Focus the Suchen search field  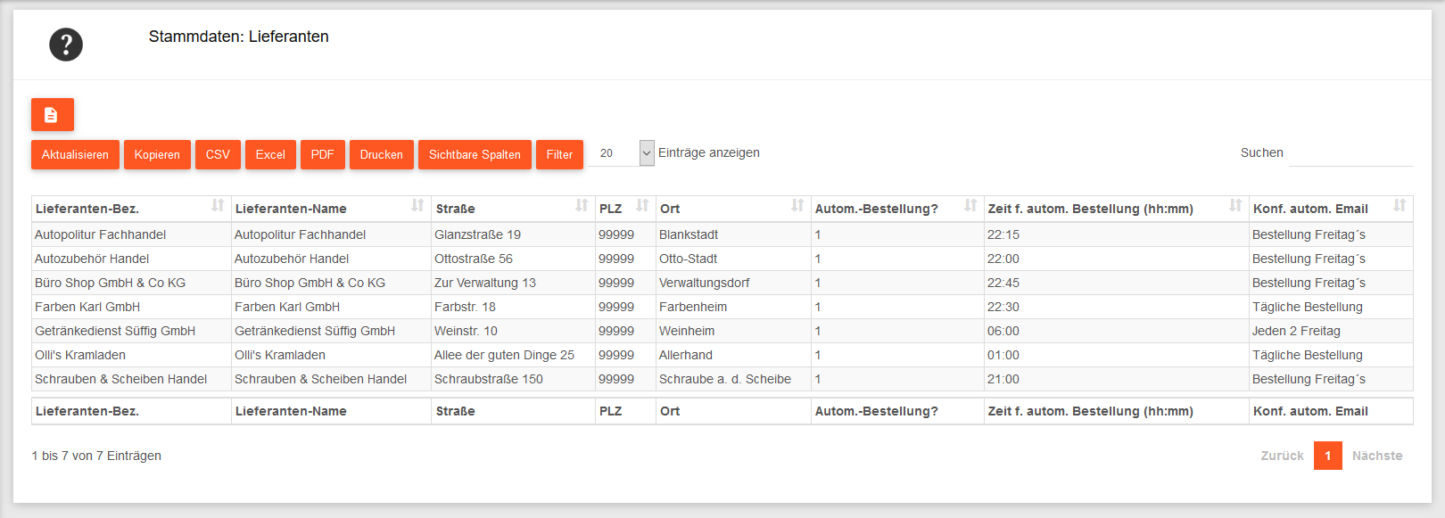pyautogui.click(x=1350, y=153)
